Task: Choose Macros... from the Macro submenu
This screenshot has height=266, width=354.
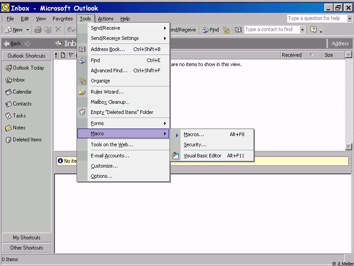Action: pos(194,134)
